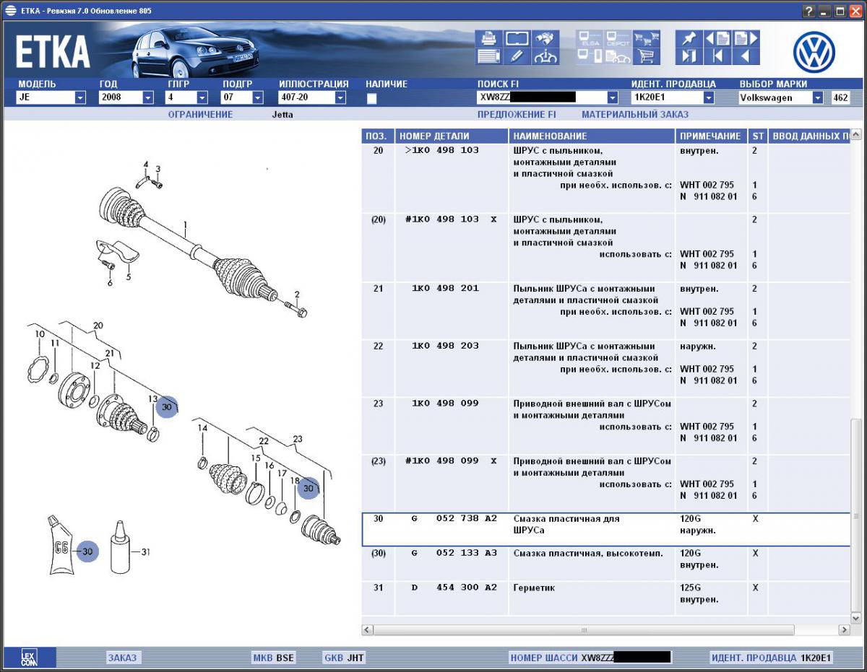Click highlighted callout 30 on the grease tube

[x=87, y=551]
